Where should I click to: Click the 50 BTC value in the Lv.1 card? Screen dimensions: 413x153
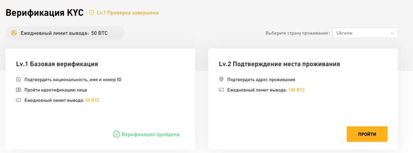[92, 100]
